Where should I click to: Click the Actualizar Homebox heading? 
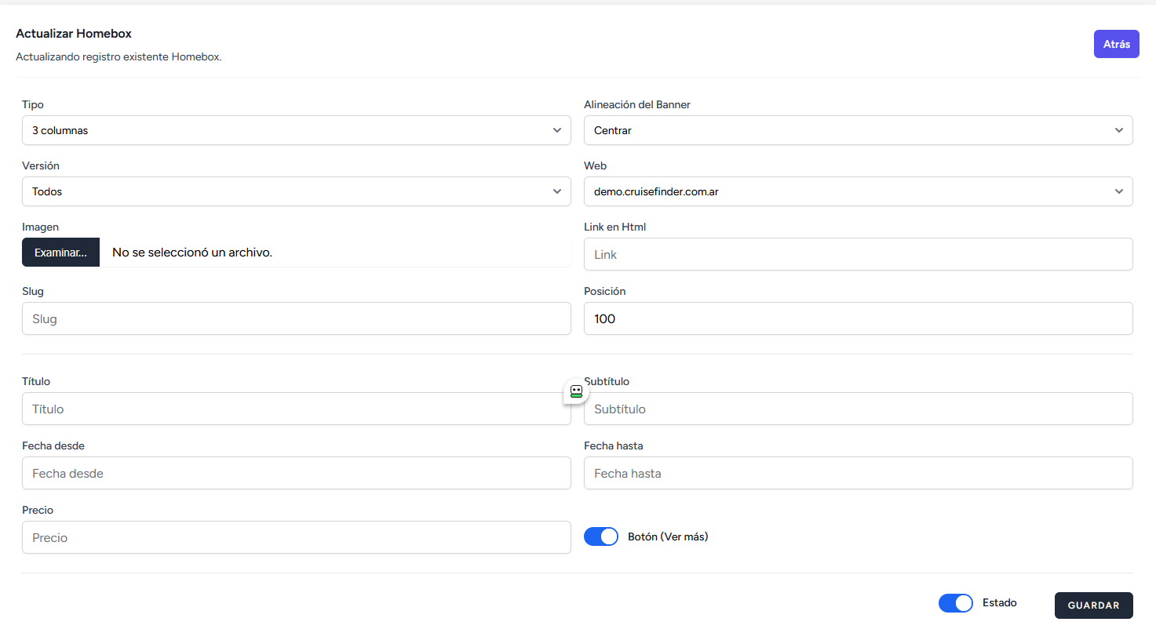click(x=73, y=34)
